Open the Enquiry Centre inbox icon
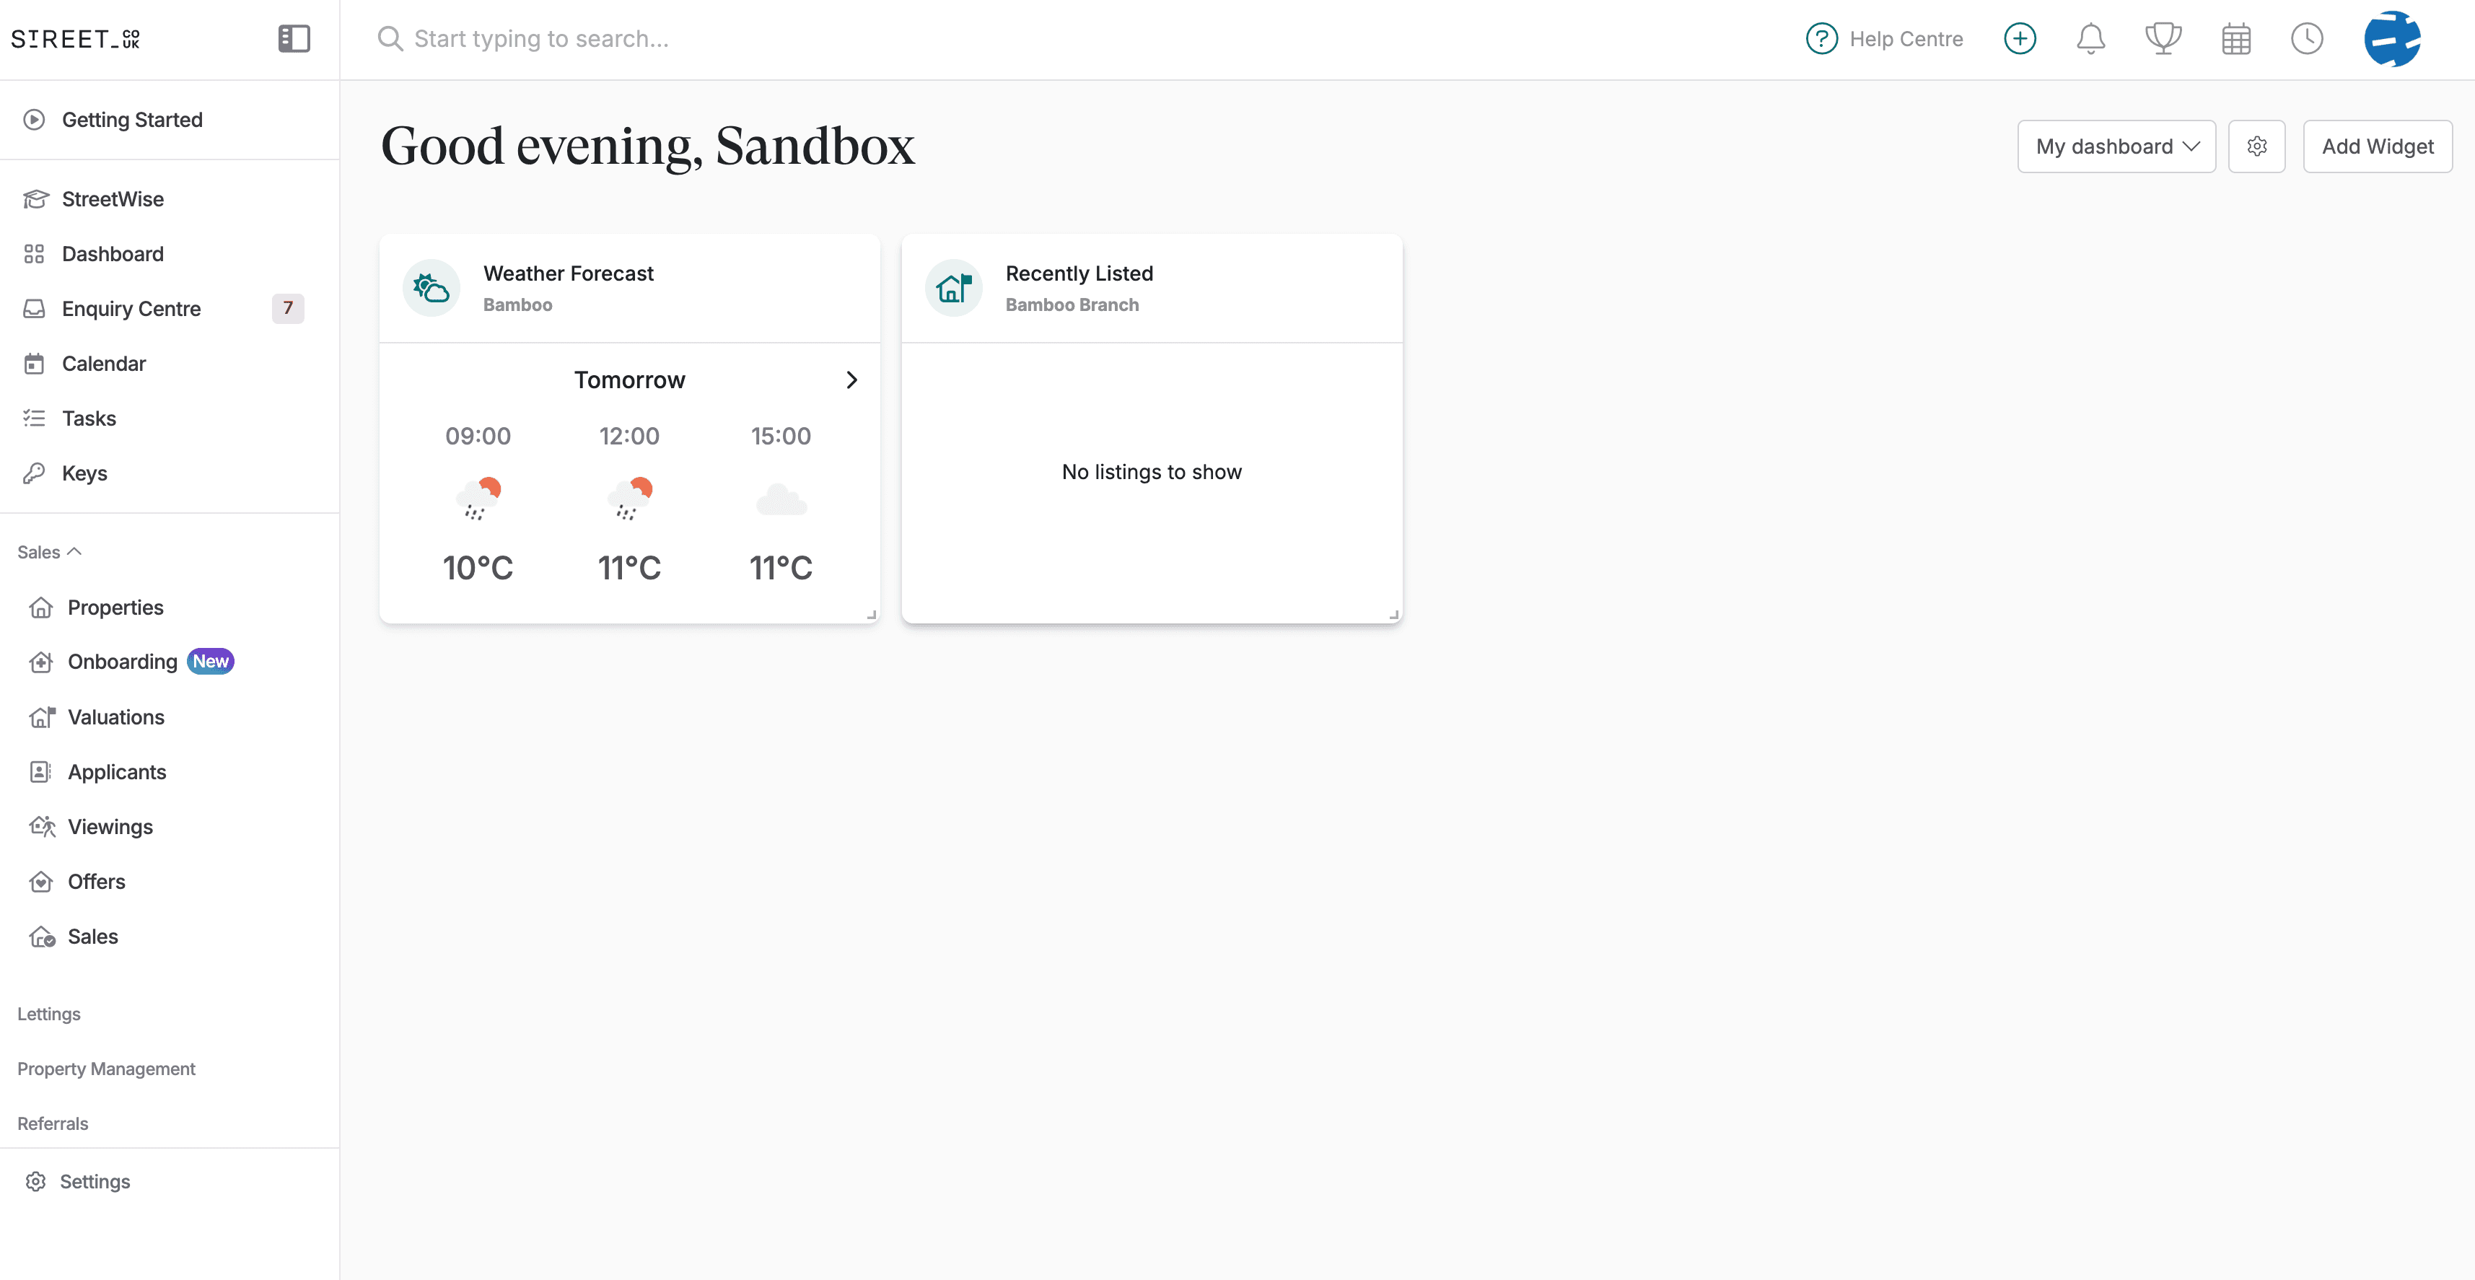The height and width of the screenshot is (1280, 2475). (x=35, y=309)
